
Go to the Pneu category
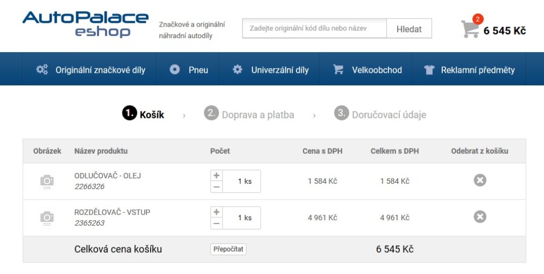(x=189, y=70)
